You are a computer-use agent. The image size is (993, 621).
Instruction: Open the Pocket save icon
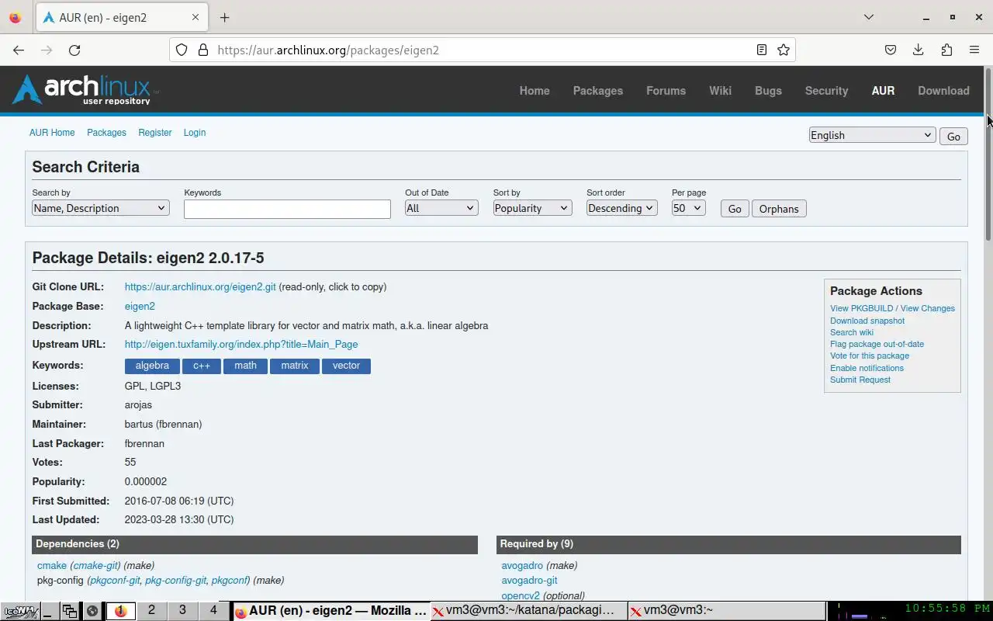tap(891, 50)
